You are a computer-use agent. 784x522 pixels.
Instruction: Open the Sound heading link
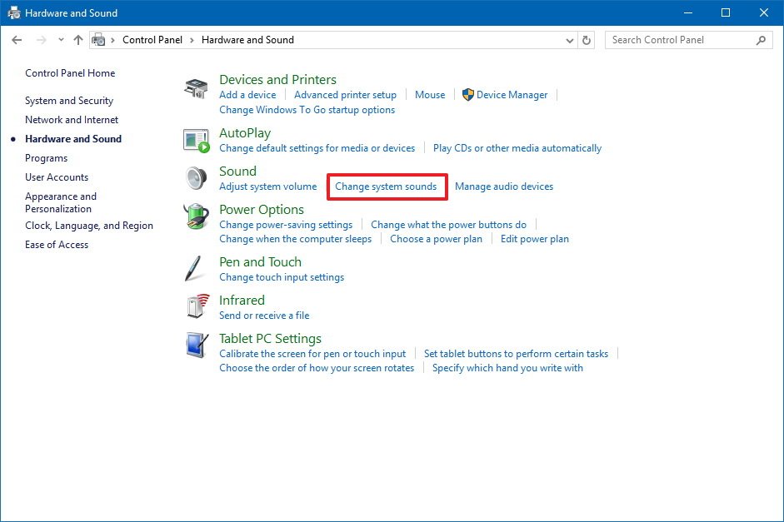point(237,171)
